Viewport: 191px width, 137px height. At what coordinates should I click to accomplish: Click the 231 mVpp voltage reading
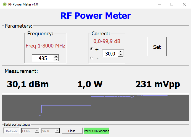pyautogui.click(x=158, y=84)
